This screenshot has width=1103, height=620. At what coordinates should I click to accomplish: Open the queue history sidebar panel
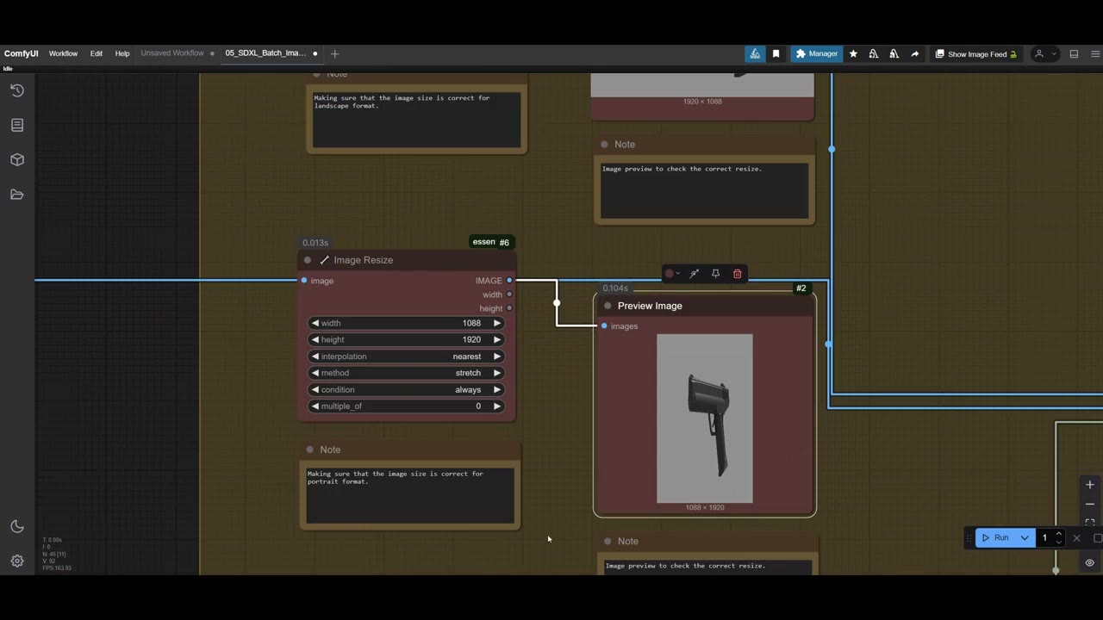(17, 90)
